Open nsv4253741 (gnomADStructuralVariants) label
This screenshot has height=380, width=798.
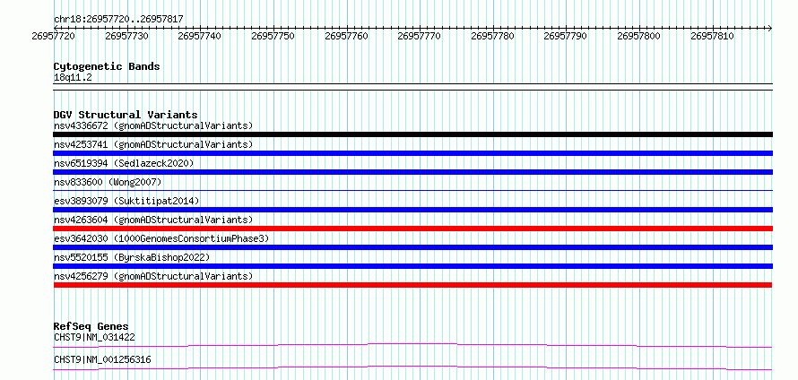[x=153, y=144]
